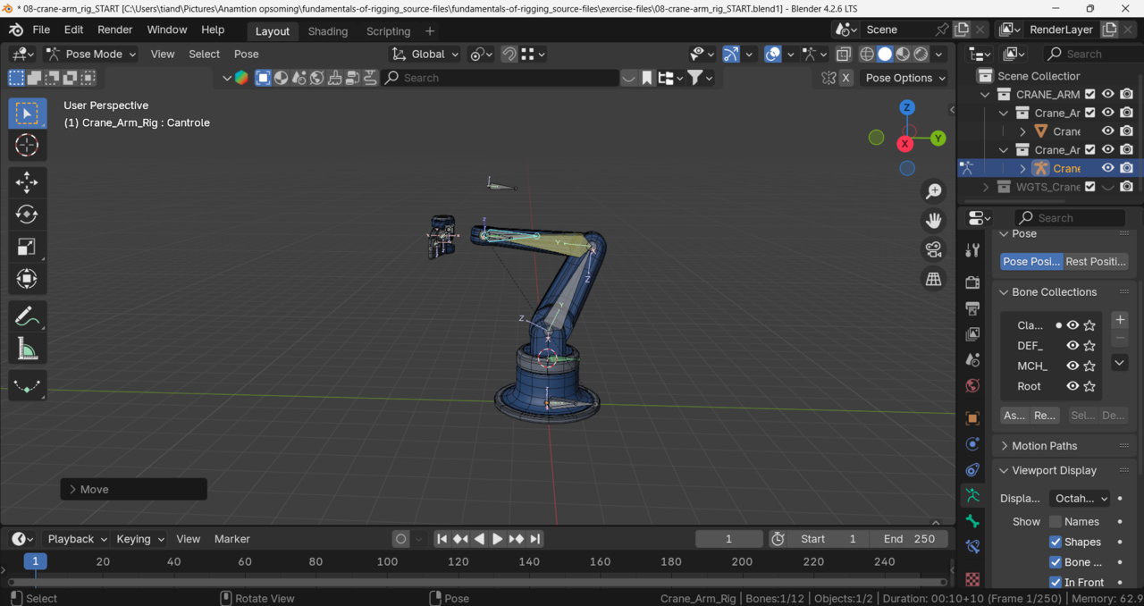Select the Annotate pencil tool
The width and height of the screenshot is (1144, 606).
click(27, 316)
